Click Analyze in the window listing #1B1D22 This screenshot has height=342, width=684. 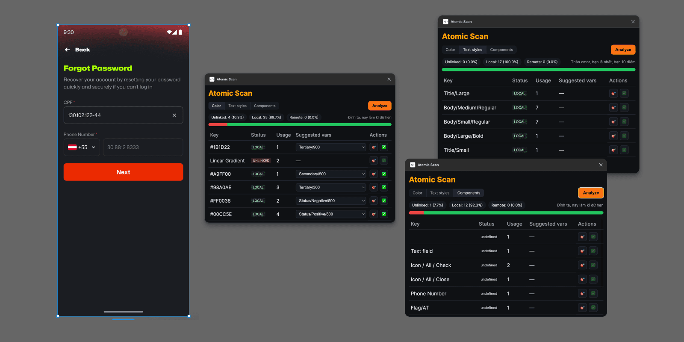[380, 106]
